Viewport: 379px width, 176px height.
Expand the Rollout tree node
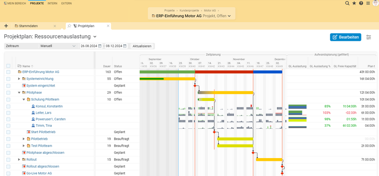pos(19,159)
